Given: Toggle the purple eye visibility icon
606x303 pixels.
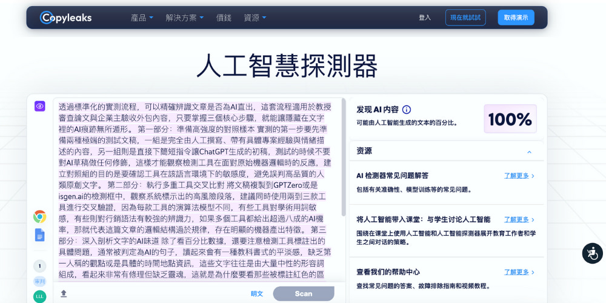Looking at the screenshot, I should click(x=40, y=106).
